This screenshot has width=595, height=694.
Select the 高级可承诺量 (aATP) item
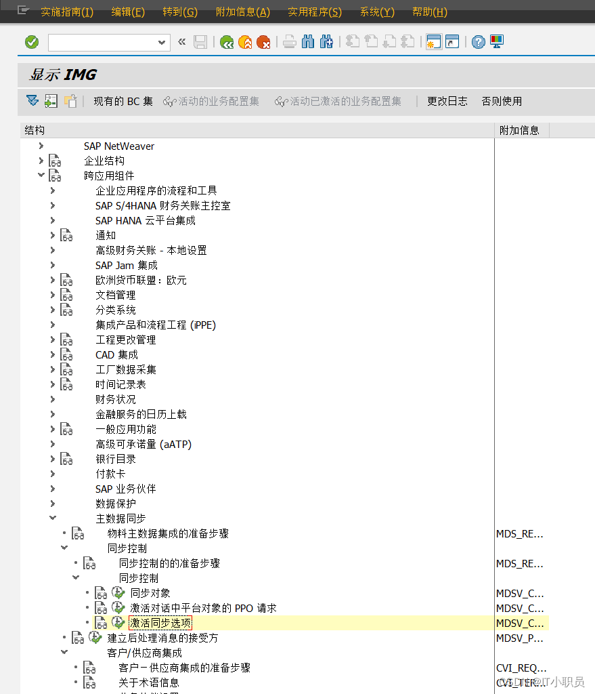[144, 444]
